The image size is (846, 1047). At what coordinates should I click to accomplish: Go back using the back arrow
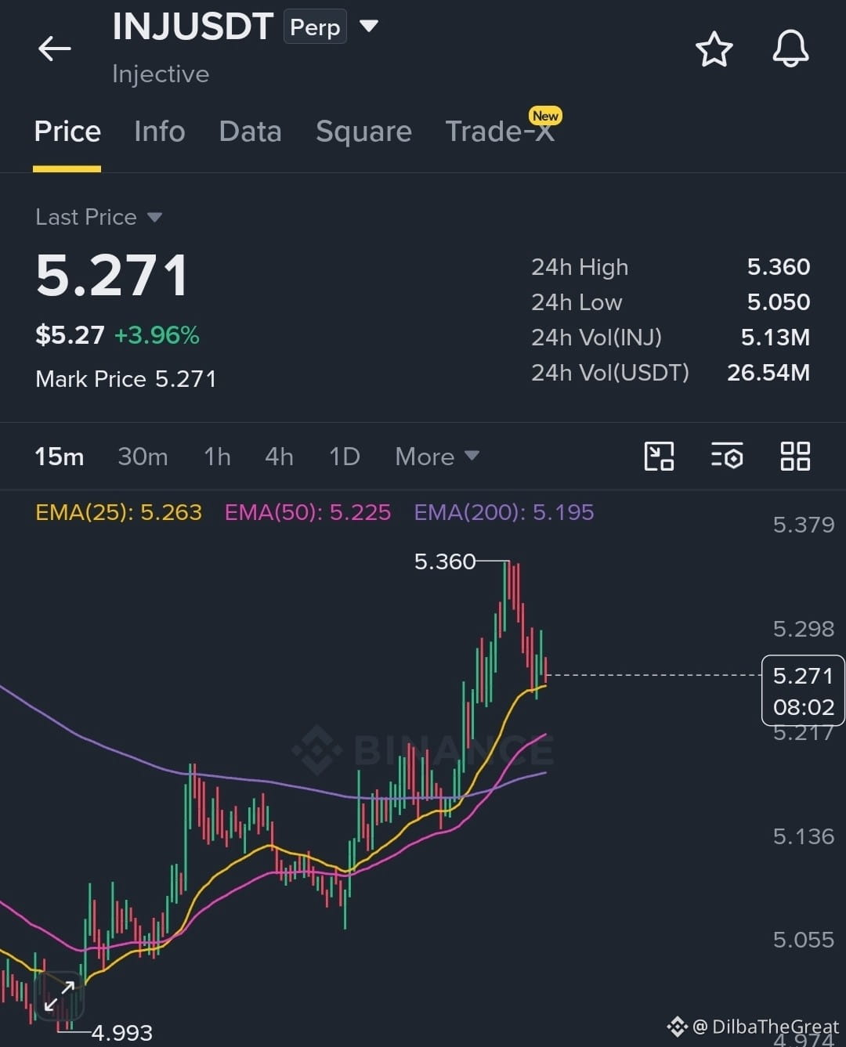[55, 49]
